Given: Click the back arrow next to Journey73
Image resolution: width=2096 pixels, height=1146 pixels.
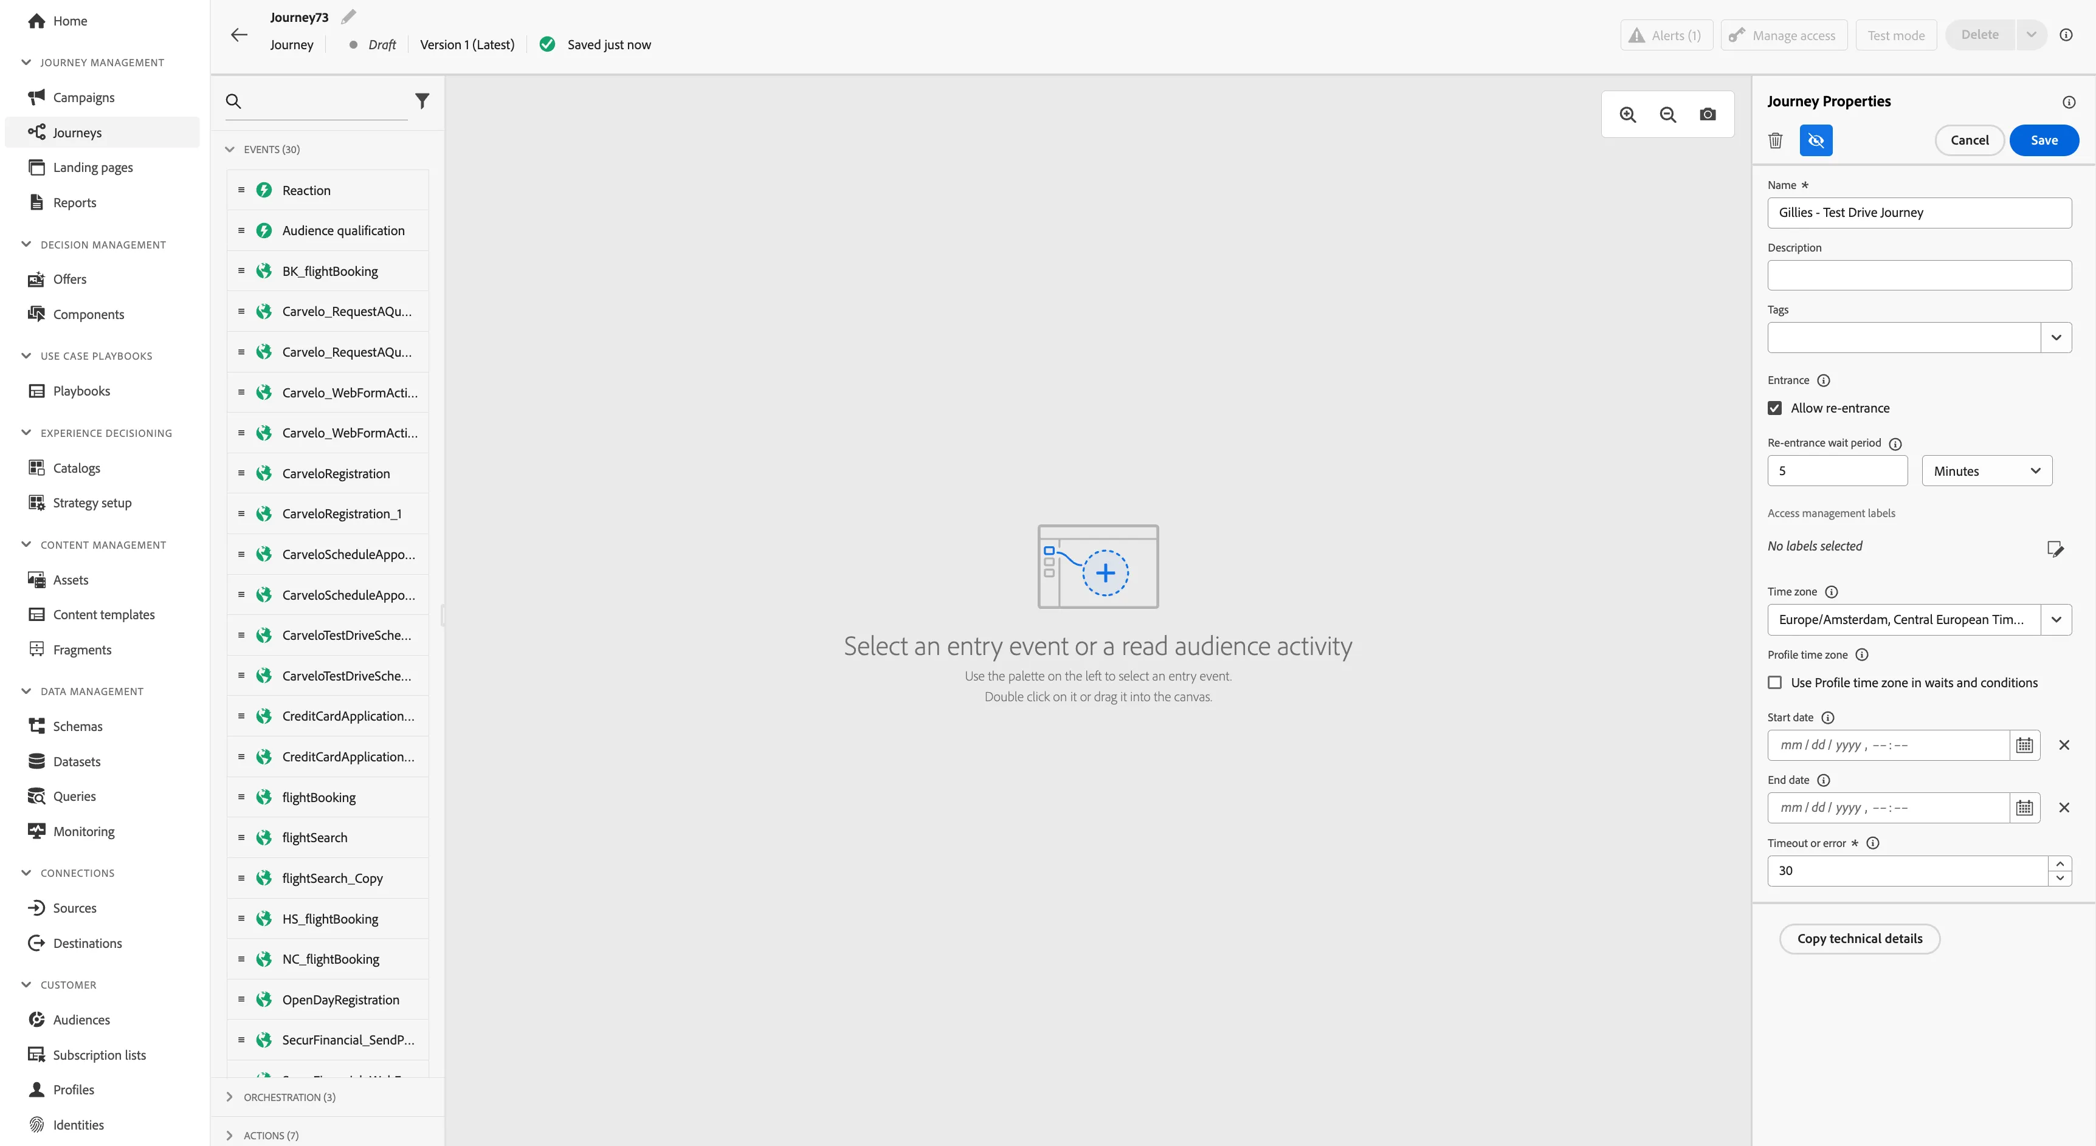Looking at the screenshot, I should click(238, 34).
